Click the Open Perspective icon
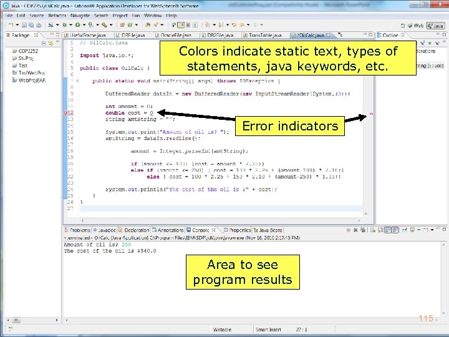The height and width of the screenshot is (337, 449). click(403, 26)
